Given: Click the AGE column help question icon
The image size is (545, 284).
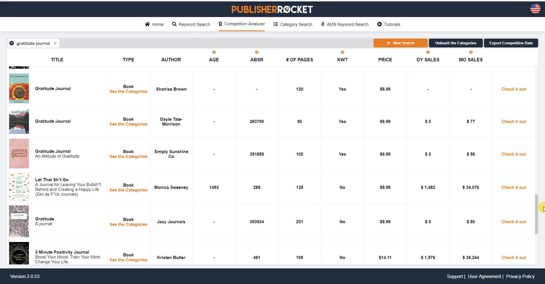Looking at the screenshot, I should pos(214,52).
